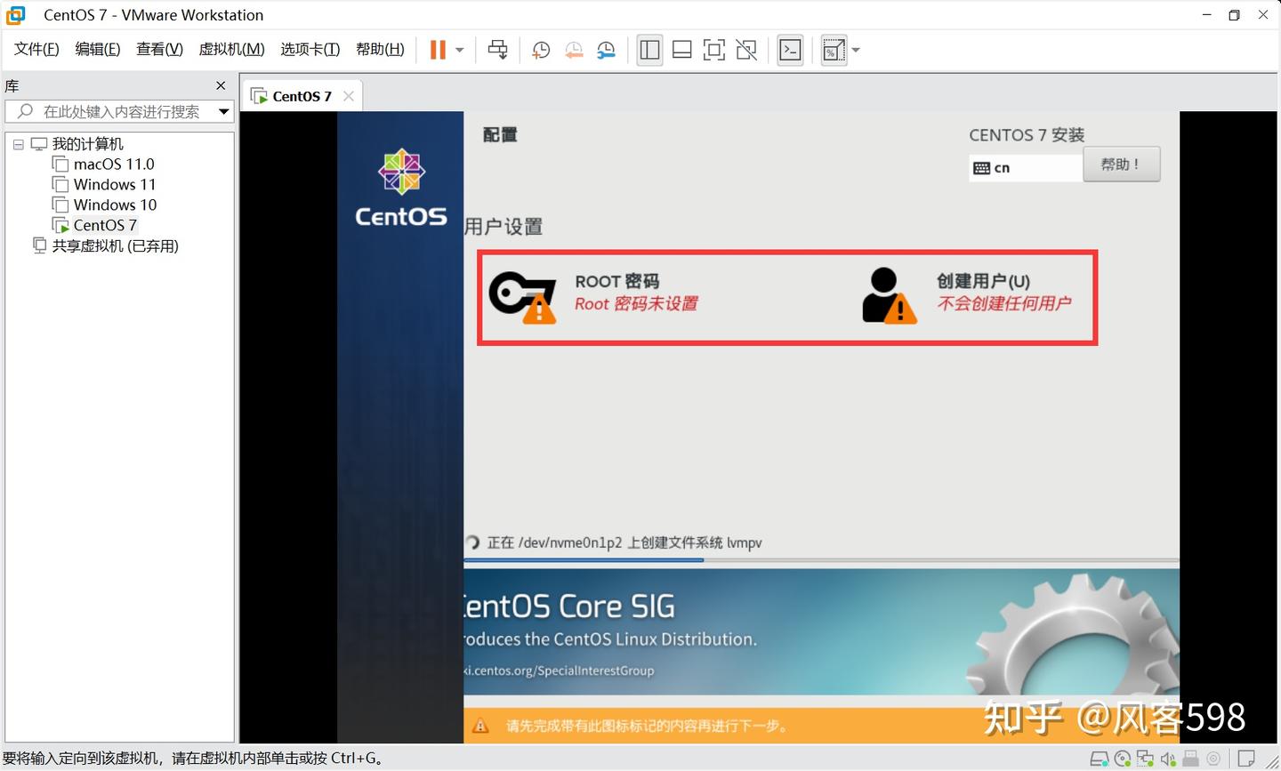Image resolution: width=1281 pixels, height=771 pixels.
Task: Open the 查看(V) menu
Action: (159, 49)
